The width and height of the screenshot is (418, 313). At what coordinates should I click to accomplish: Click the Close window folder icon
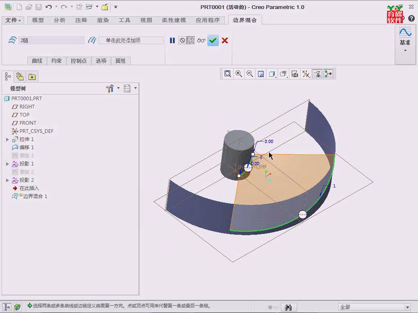click(x=105, y=7)
